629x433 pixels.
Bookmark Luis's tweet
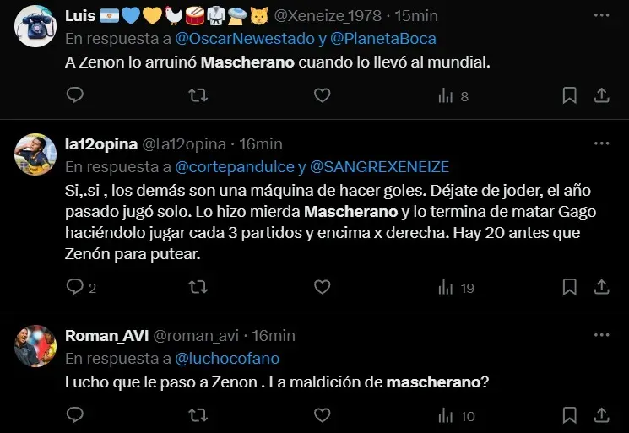[570, 96]
